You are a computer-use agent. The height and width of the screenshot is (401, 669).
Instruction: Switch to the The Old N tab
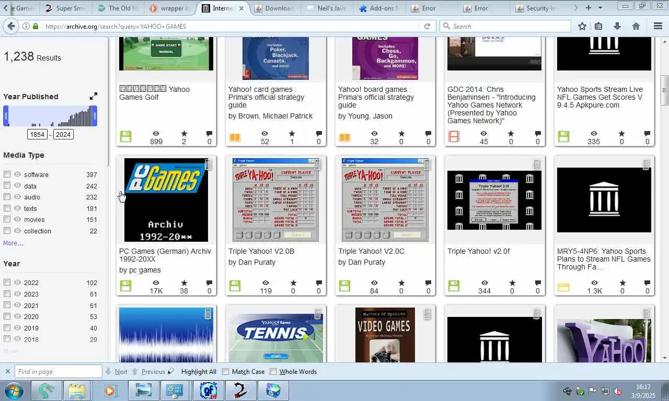tap(117, 8)
